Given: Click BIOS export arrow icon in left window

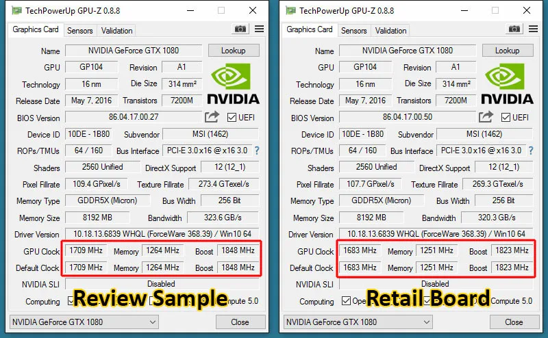Looking at the screenshot, I should coord(212,116).
